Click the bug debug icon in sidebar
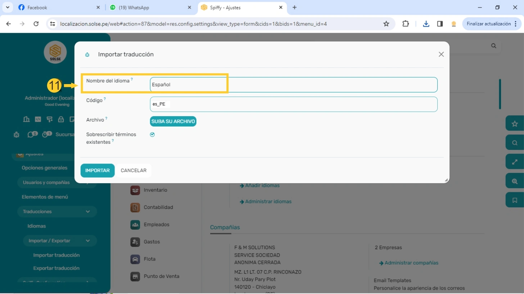This screenshot has height=294, width=524. (17, 134)
